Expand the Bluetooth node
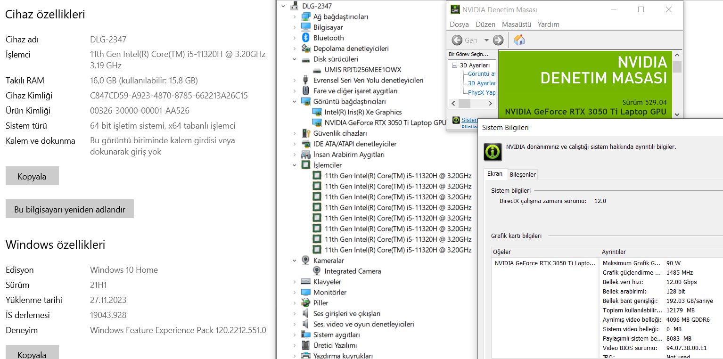The width and height of the screenshot is (723, 359). (x=295, y=38)
